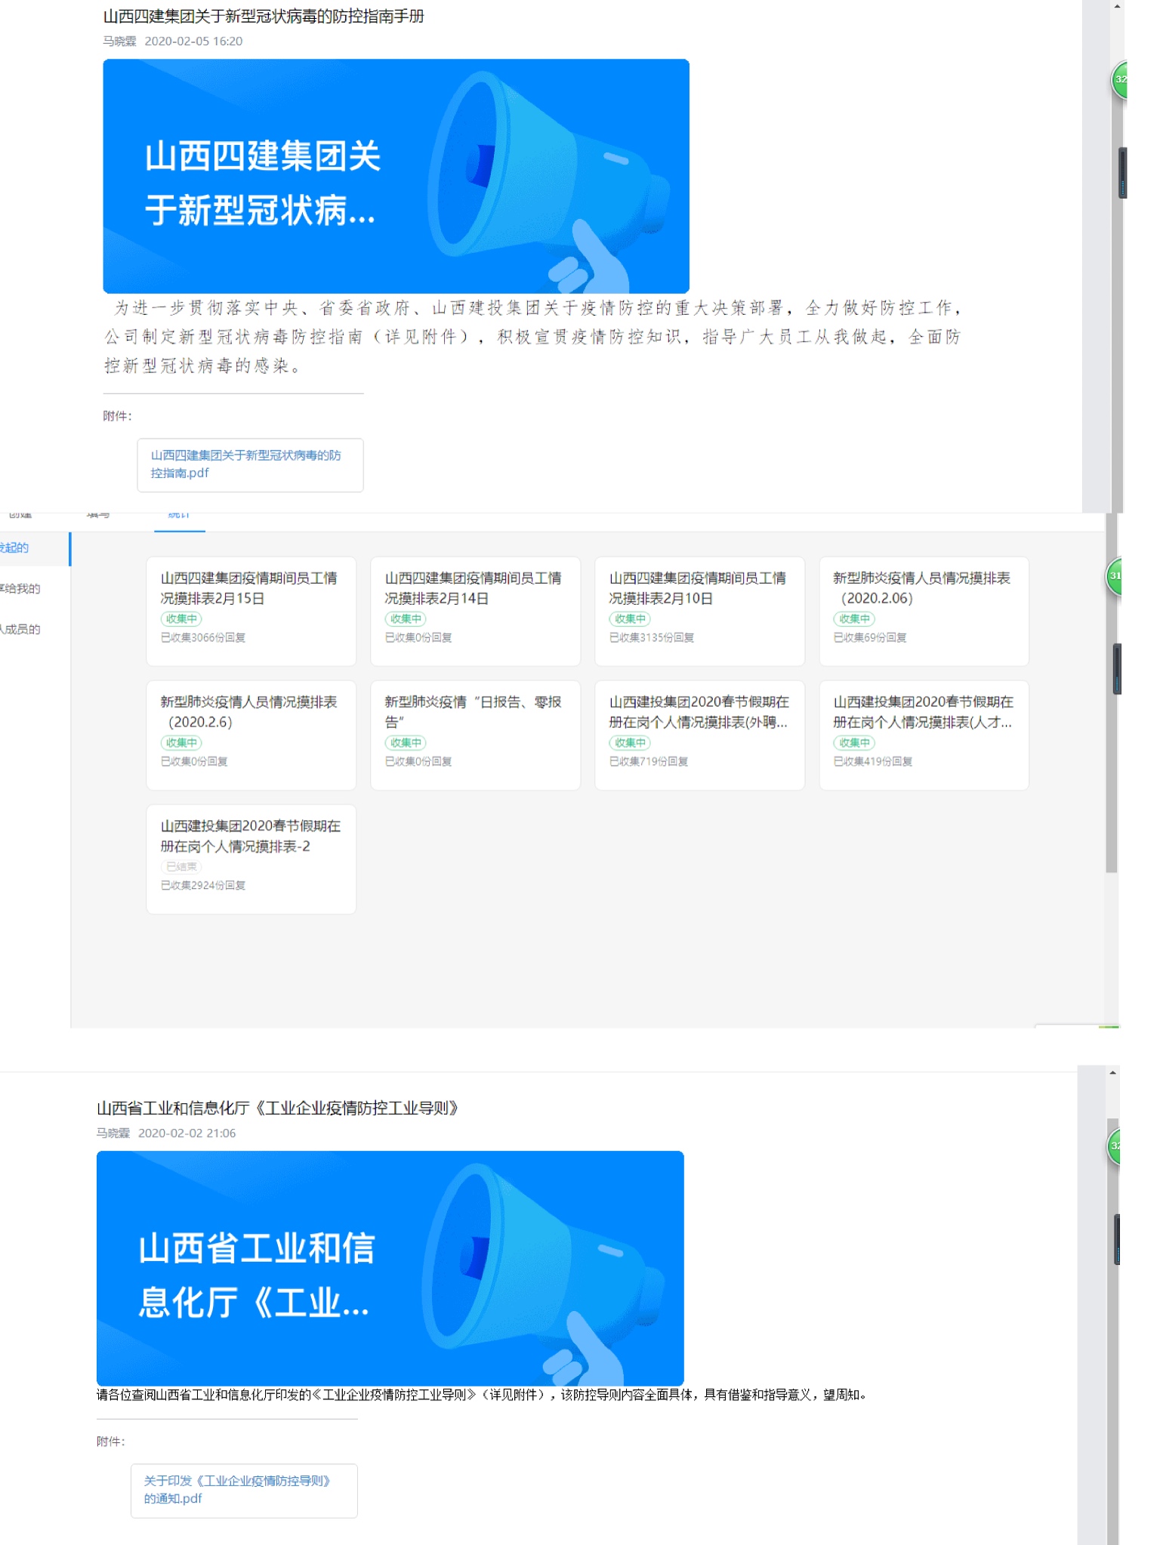The height and width of the screenshot is (1545, 1160).
Task: Click 收集中 badge on (2020.2.6) card
Action: tap(181, 742)
